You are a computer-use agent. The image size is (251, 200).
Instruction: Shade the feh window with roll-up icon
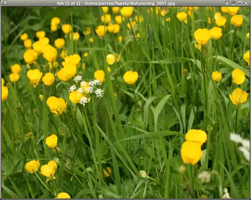pos(227,3)
